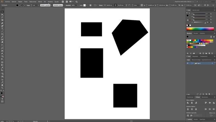Delete the selection with Capas trash icon
Screen dimensions: 216x122
[x=212, y=94]
